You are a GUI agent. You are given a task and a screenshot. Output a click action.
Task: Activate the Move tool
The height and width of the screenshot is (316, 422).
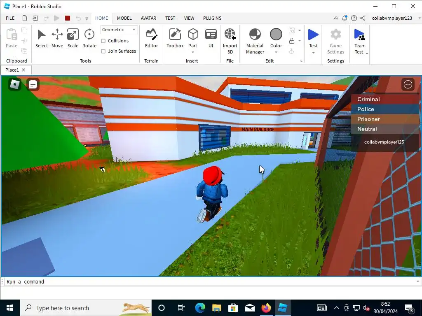[x=57, y=38]
